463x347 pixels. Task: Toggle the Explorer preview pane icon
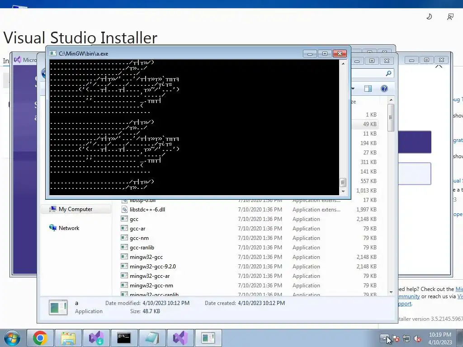[368, 89]
